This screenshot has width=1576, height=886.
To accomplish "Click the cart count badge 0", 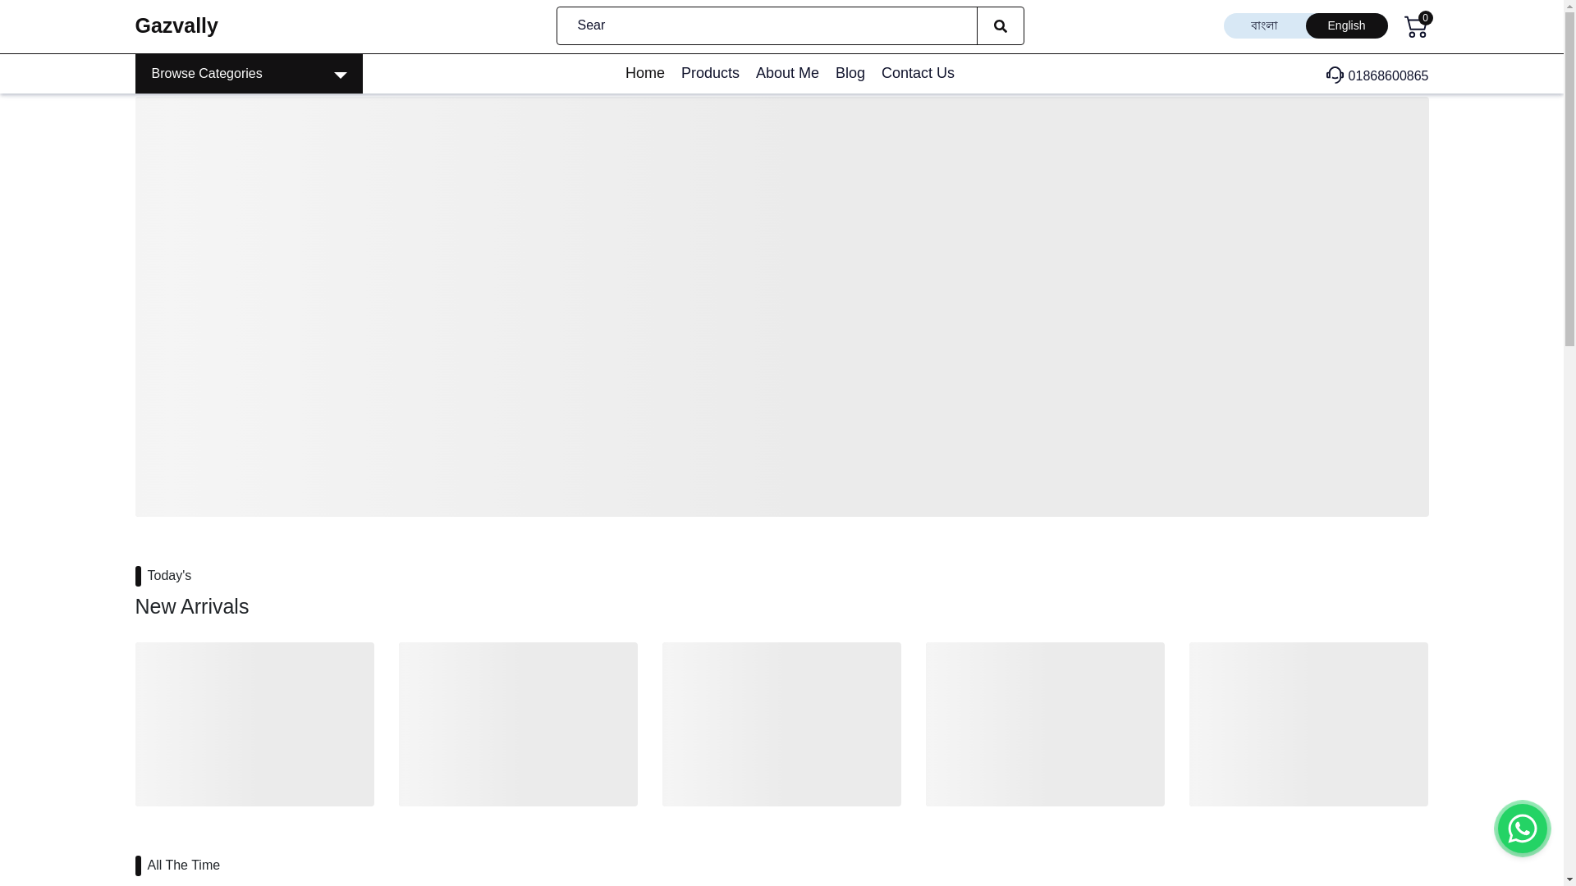I will click(x=1426, y=18).
